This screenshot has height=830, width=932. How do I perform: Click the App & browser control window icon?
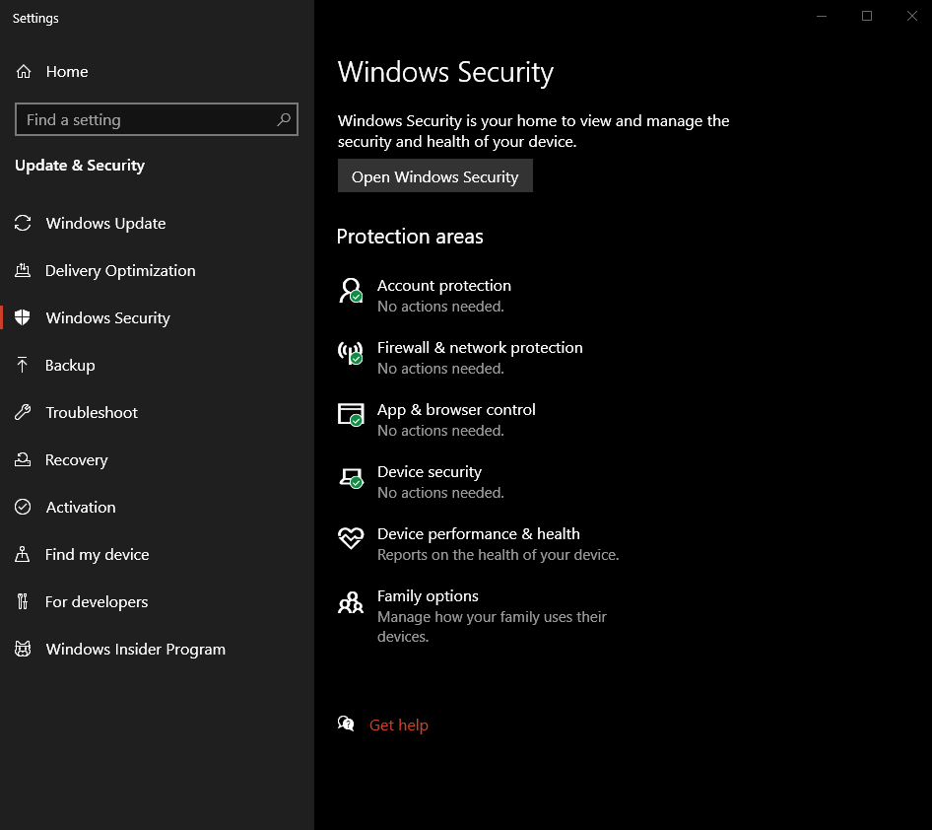click(x=351, y=415)
